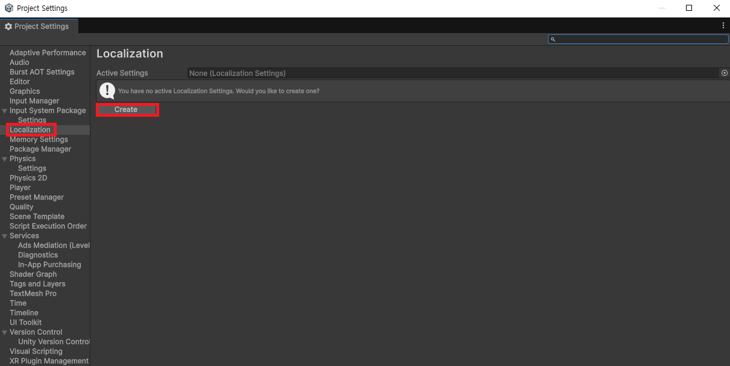730x366 pixels.
Task: Close the Project Settings window
Action: click(716, 8)
